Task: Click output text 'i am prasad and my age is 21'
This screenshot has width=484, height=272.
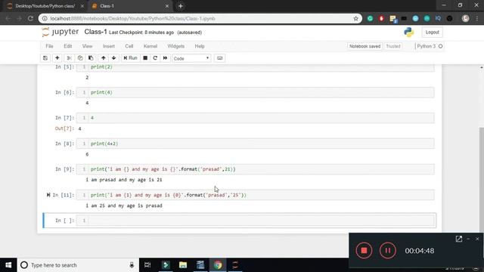Action: (124, 180)
